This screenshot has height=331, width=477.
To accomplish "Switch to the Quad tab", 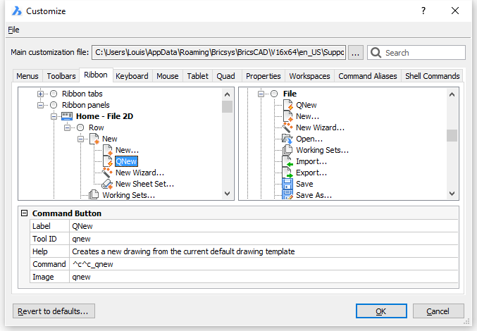I will pyautogui.click(x=225, y=76).
